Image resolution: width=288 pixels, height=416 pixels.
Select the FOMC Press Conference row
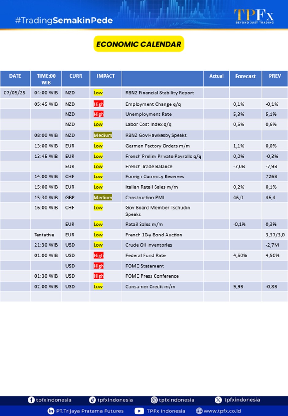152,276
